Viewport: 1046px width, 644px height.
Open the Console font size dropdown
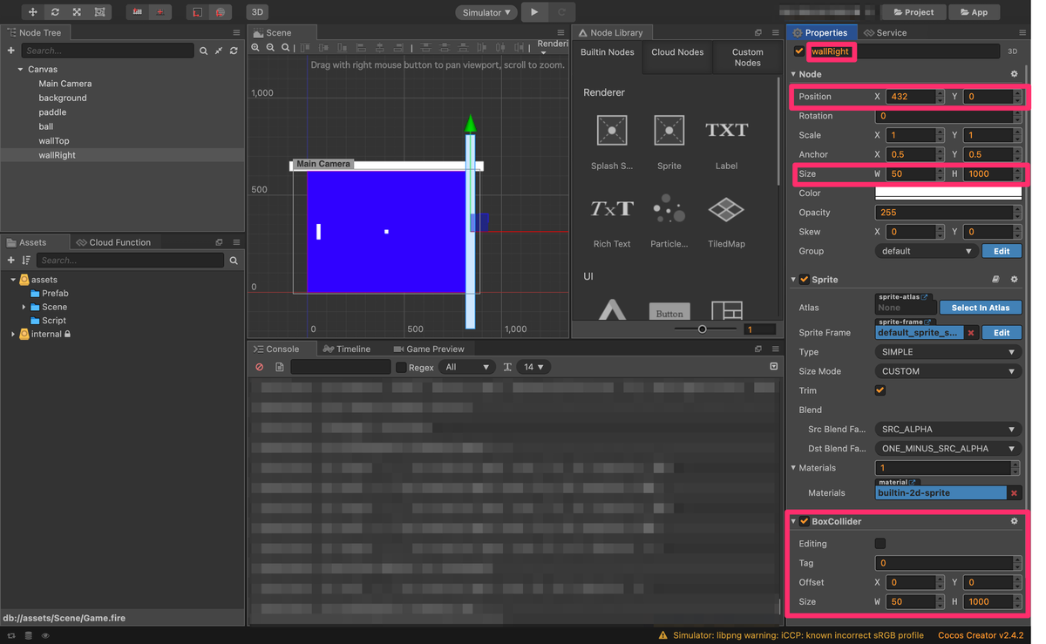tap(533, 368)
